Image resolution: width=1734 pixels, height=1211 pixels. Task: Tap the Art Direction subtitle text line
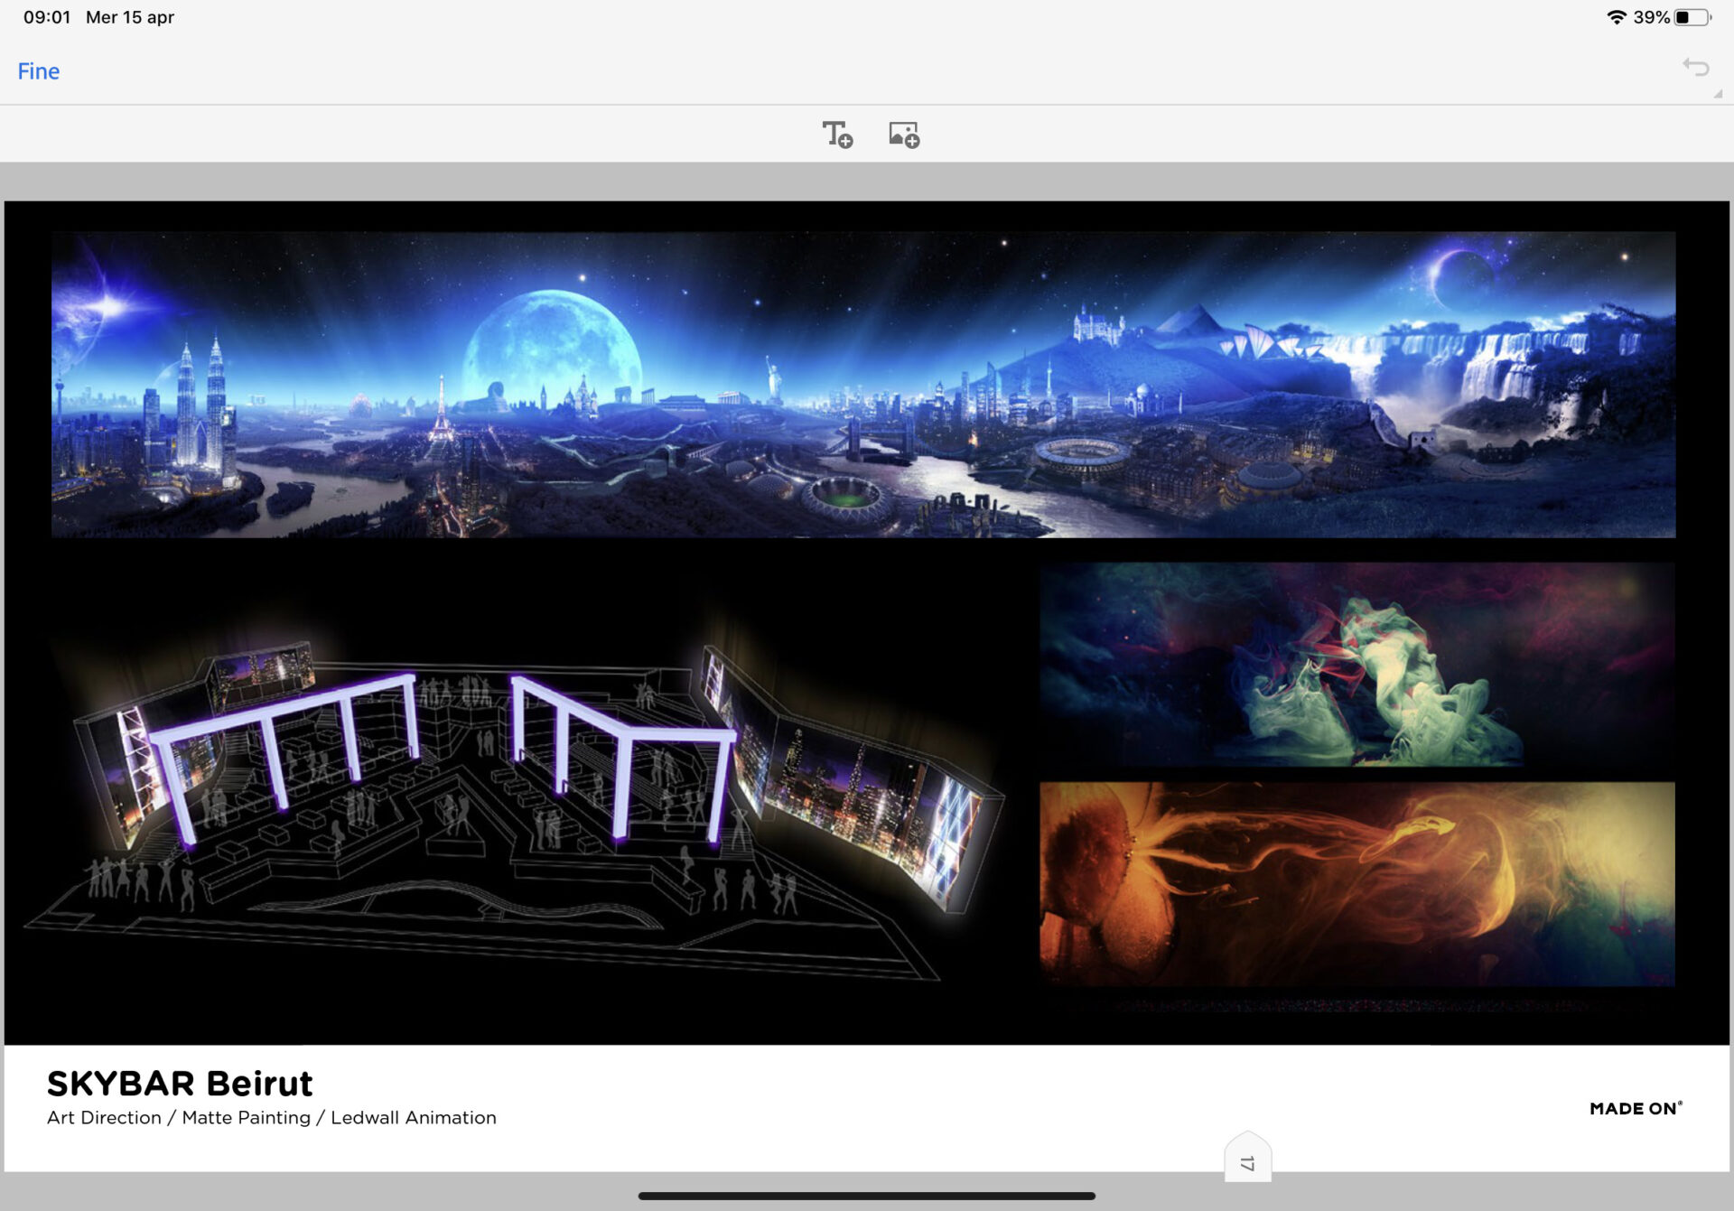tap(271, 1118)
